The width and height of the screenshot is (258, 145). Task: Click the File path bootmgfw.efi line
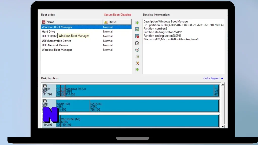[171, 39]
